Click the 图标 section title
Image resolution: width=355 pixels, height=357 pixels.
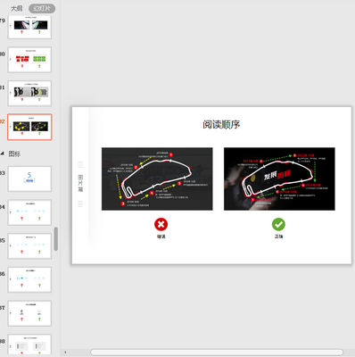click(14, 154)
